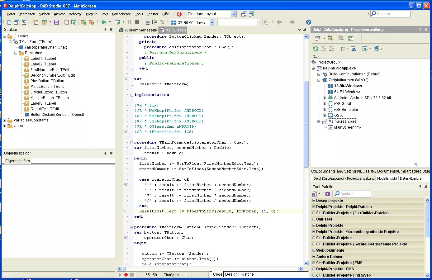The height and width of the screenshot is (280, 432).
Task: Click the code editor horizontal scrollbar
Action: (x=210, y=269)
